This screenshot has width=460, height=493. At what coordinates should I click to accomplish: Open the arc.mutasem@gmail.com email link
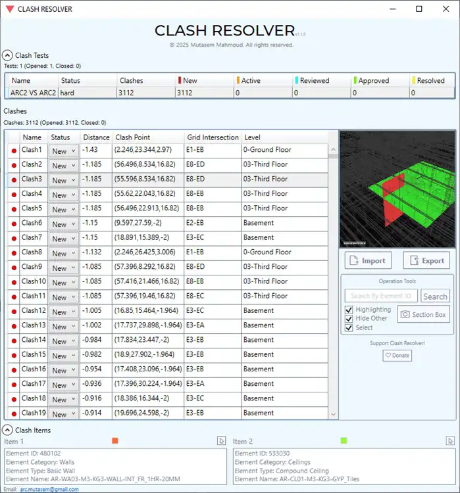pos(49,489)
